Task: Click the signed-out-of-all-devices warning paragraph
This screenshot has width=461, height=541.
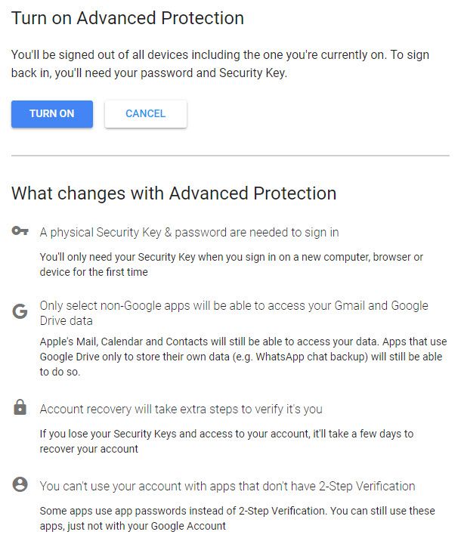Action: pyautogui.click(x=220, y=63)
